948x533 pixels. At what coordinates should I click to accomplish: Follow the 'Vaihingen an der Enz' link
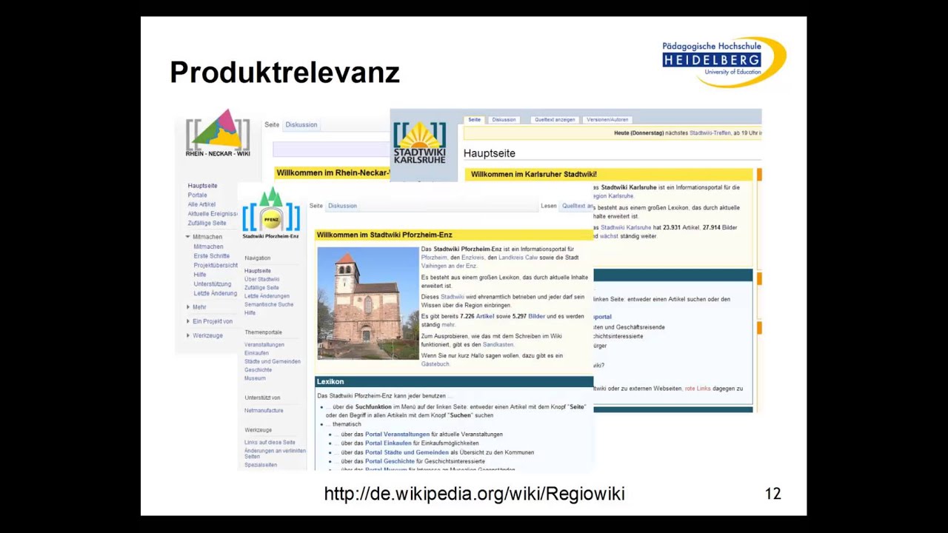(449, 266)
